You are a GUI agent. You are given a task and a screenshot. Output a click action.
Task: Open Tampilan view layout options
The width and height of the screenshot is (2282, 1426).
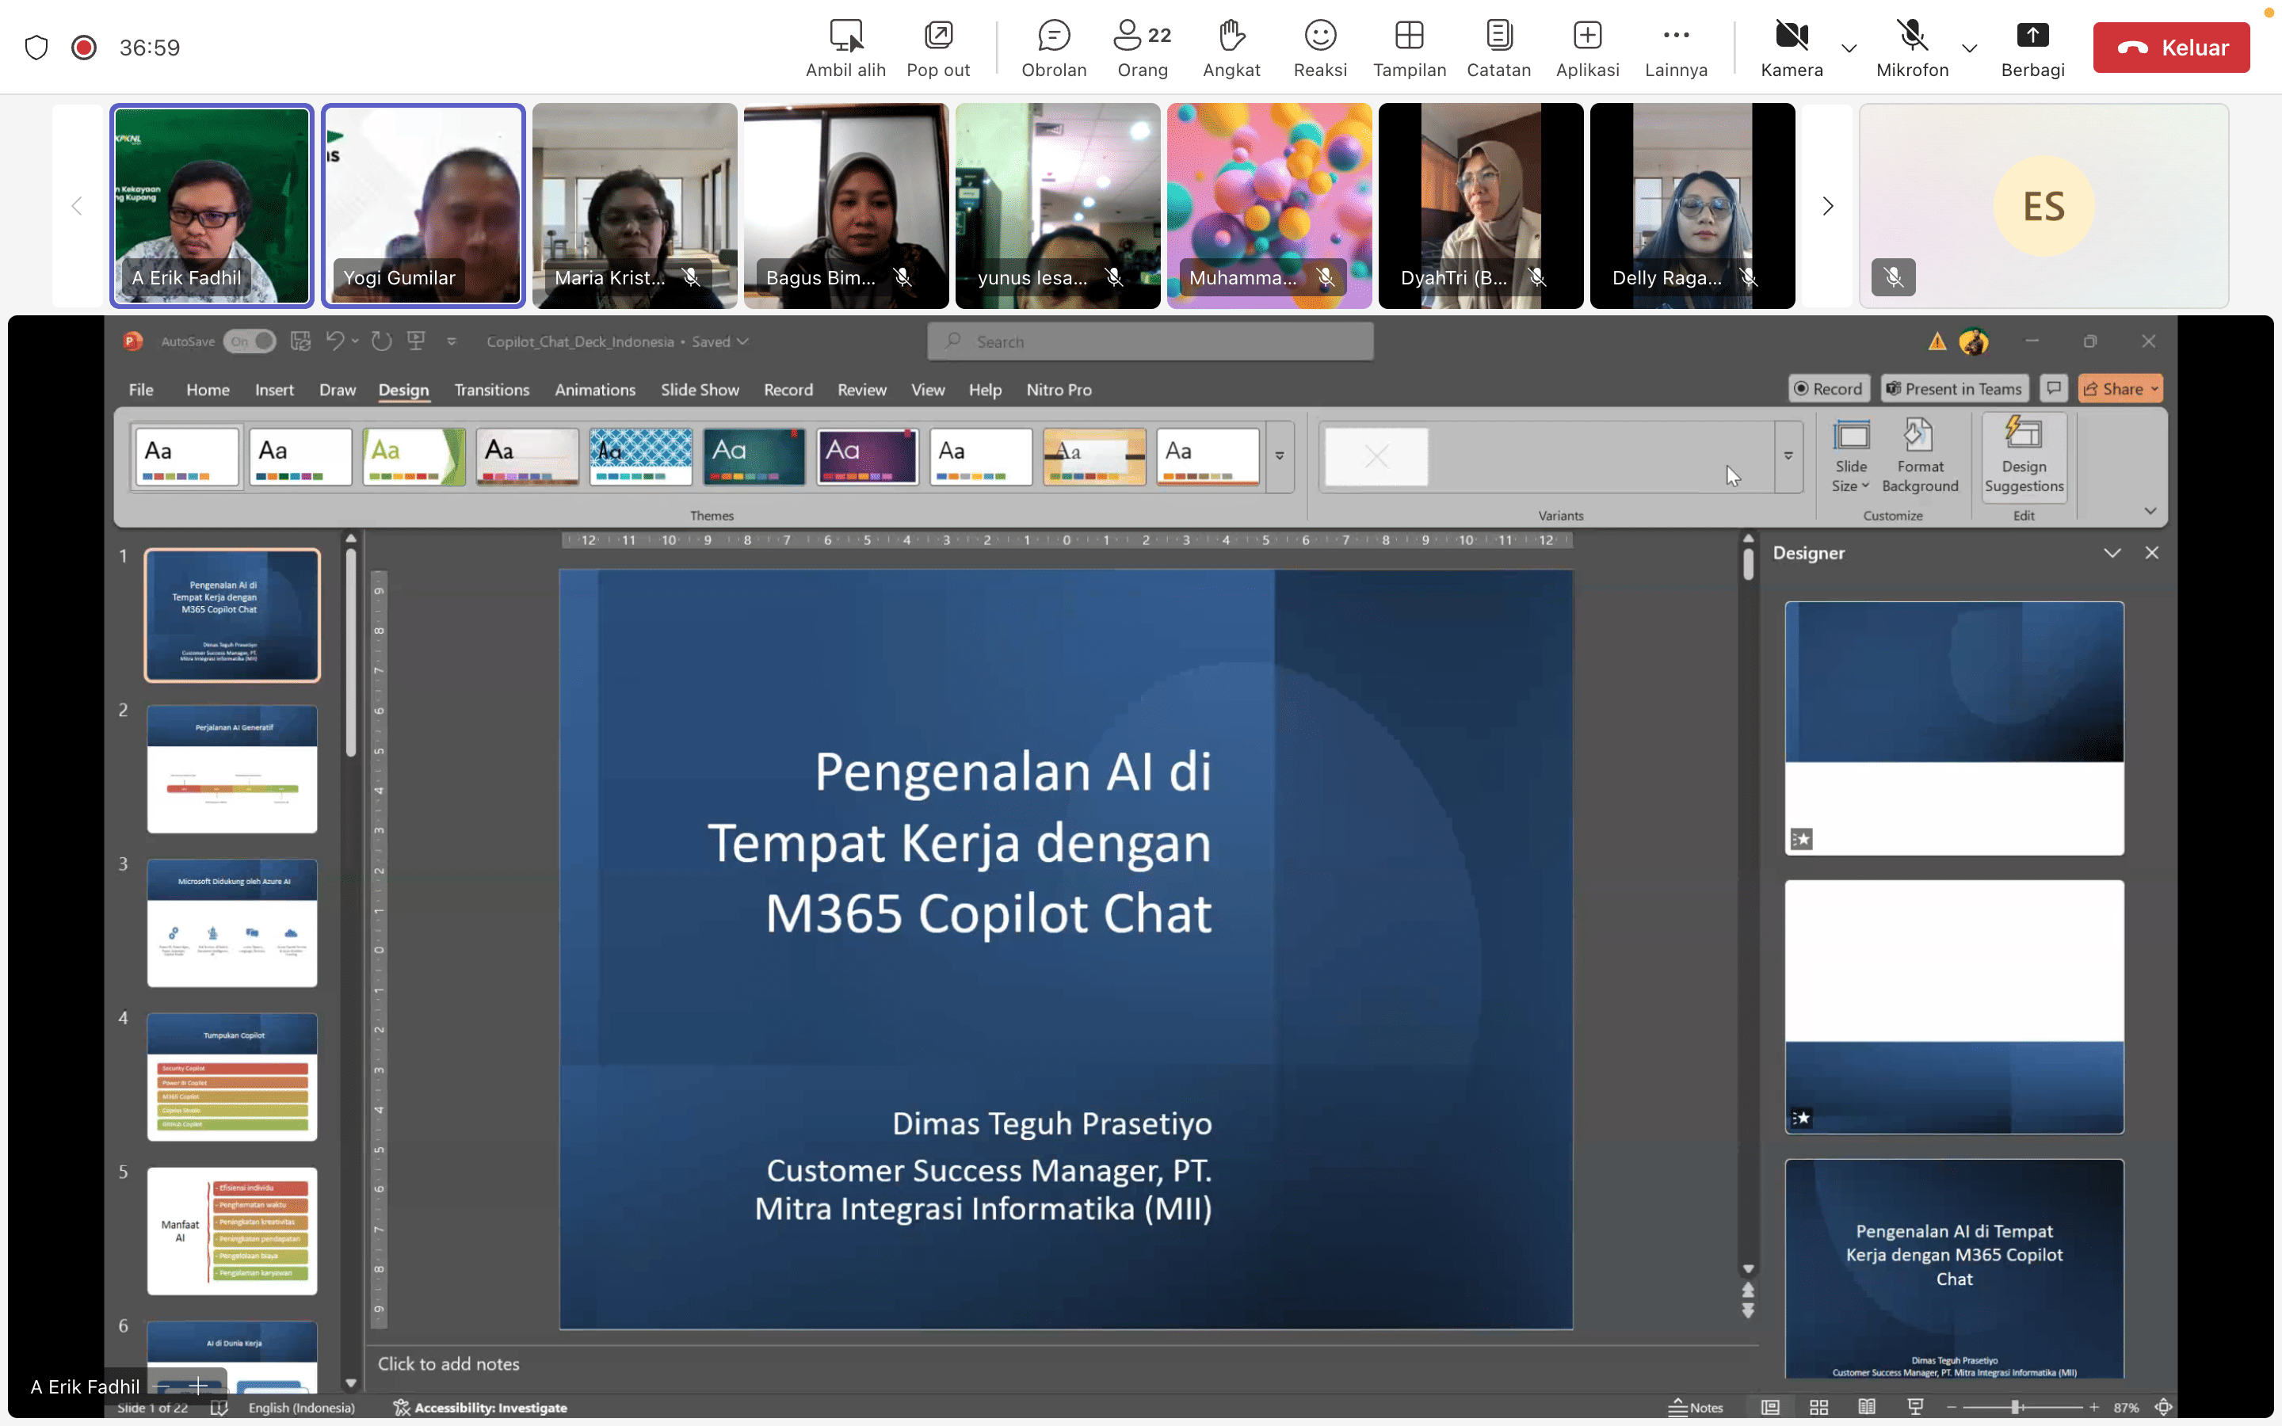point(1409,48)
